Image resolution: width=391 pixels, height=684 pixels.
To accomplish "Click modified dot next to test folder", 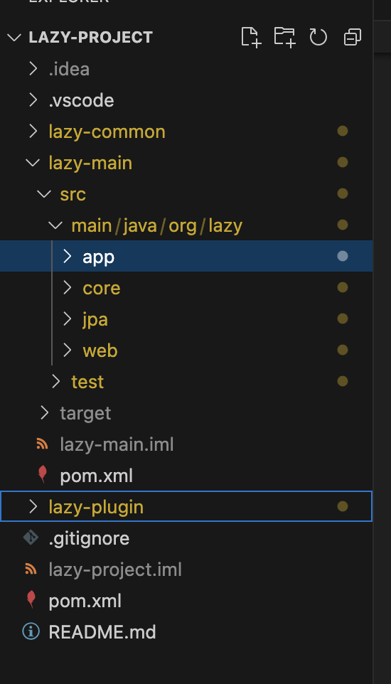I will pyautogui.click(x=343, y=381).
